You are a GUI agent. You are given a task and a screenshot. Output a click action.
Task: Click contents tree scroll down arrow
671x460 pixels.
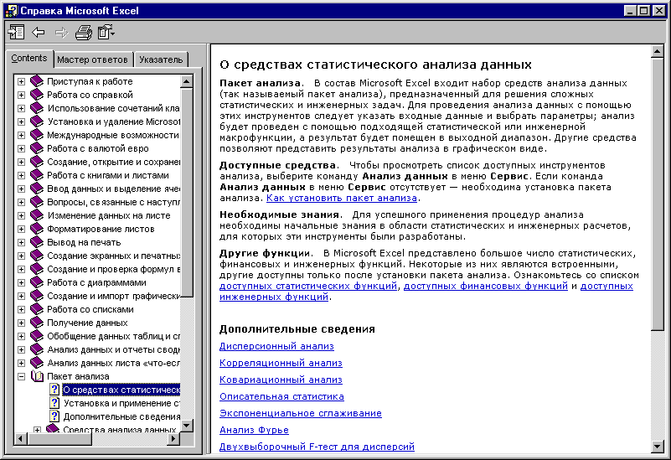[187, 426]
